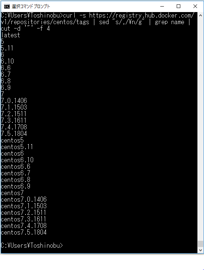Click the '7.0.1406' output line
Screen dimensions: 204x270
pos(14,101)
